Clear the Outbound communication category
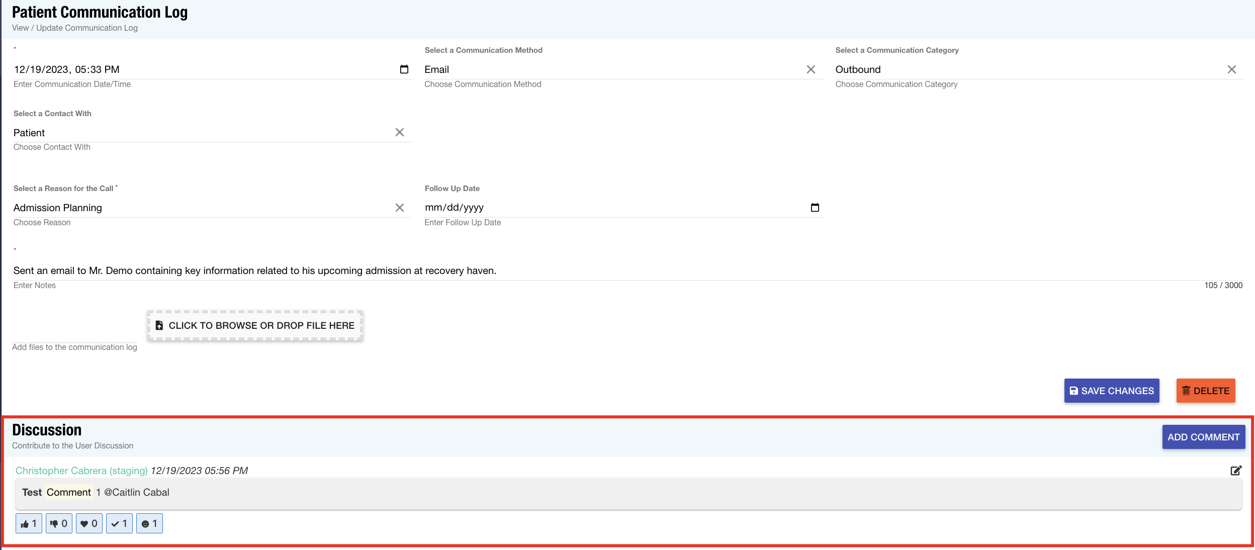This screenshot has height=550, width=1255. pos(1231,69)
